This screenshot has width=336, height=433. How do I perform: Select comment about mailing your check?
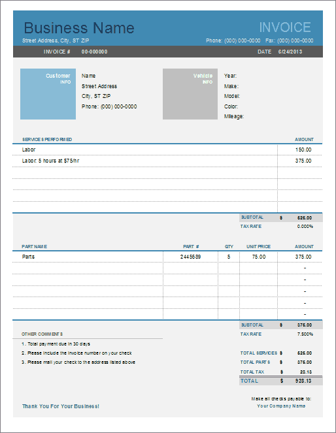click(x=78, y=362)
